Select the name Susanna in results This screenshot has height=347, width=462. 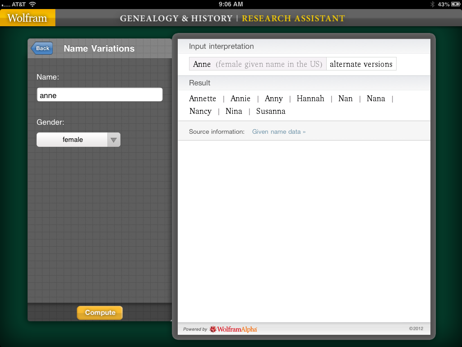point(271,111)
